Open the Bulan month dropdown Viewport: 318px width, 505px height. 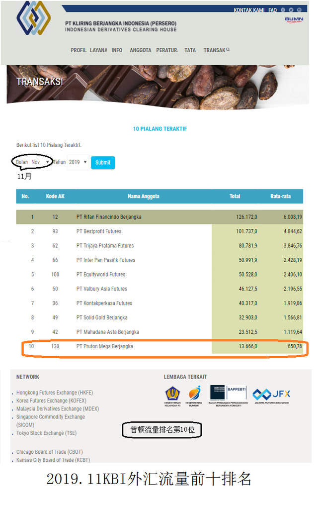click(41, 162)
